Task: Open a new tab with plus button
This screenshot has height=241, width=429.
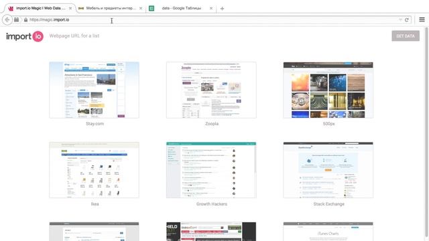Action: click(x=222, y=9)
